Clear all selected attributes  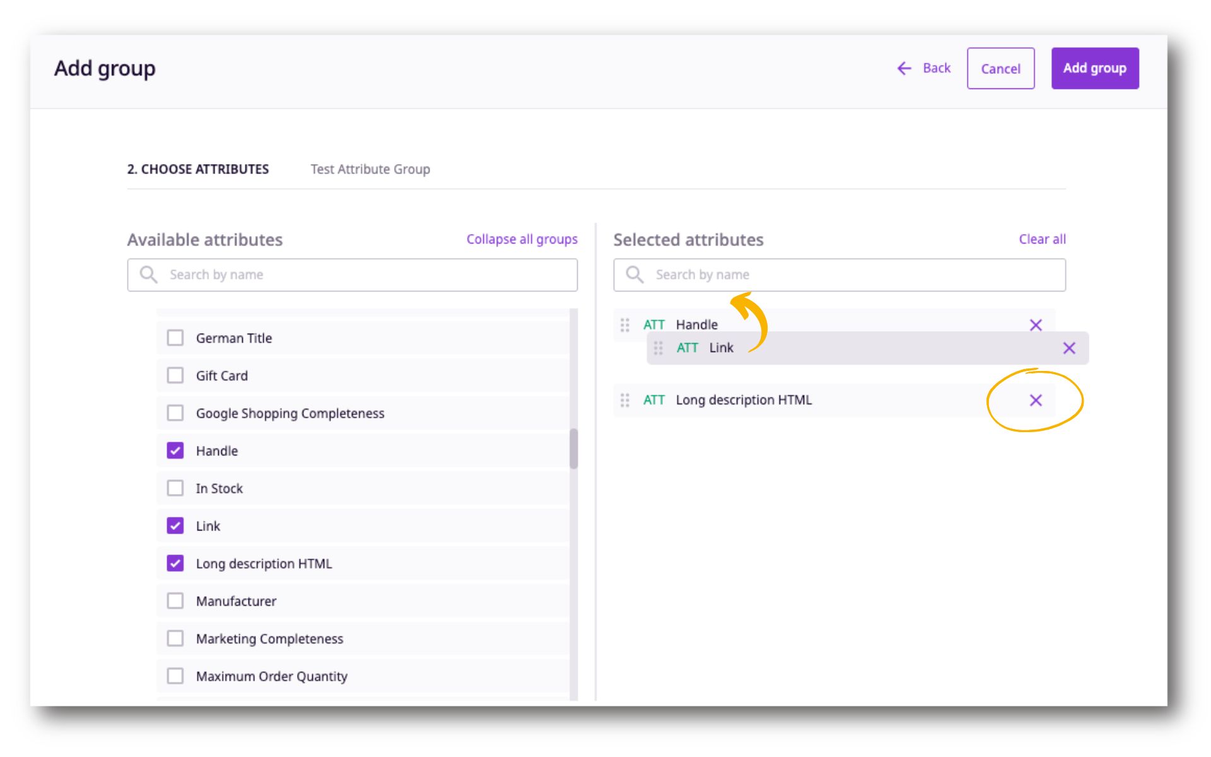click(1041, 239)
